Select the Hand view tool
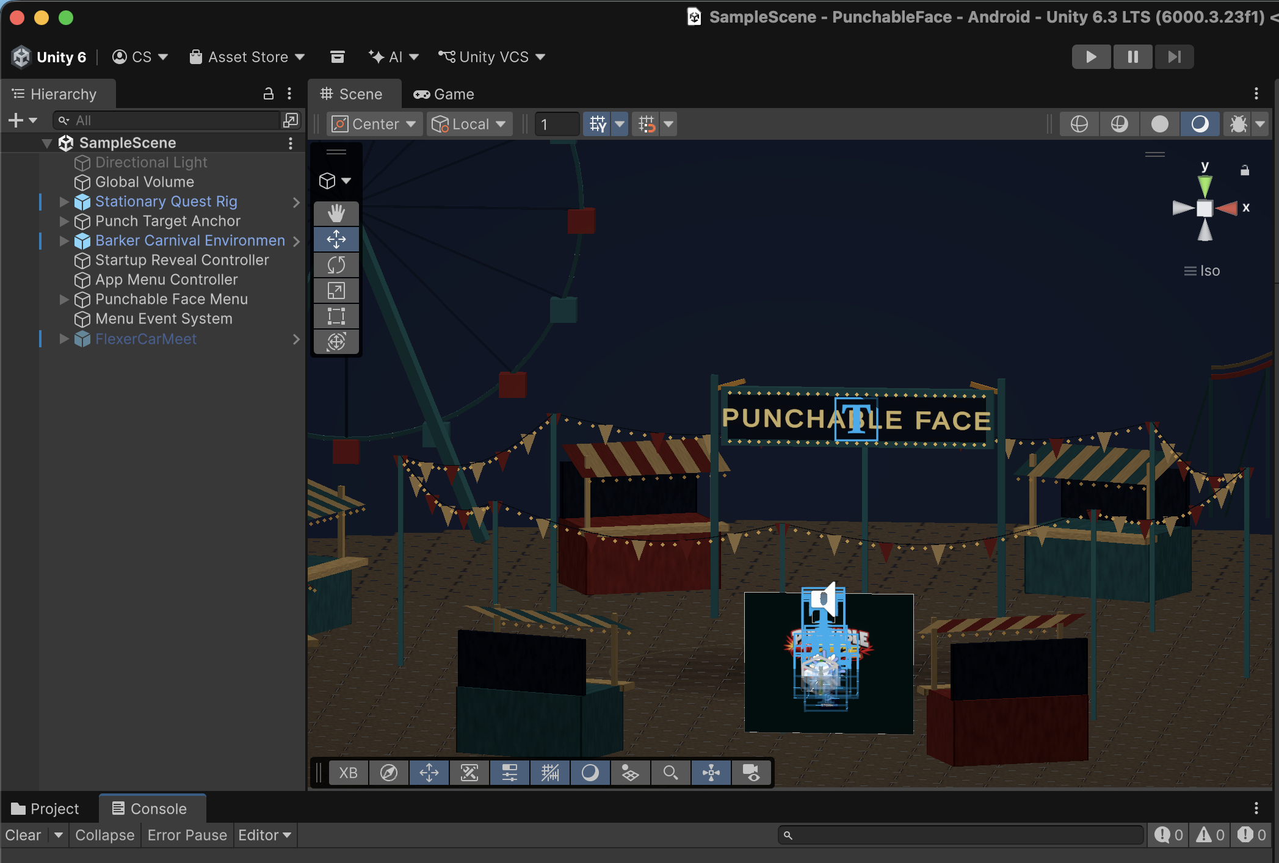 336,214
